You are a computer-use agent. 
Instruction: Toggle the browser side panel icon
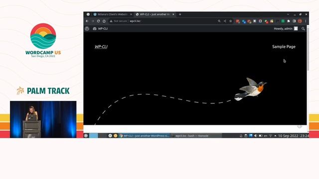click(294, 21)
